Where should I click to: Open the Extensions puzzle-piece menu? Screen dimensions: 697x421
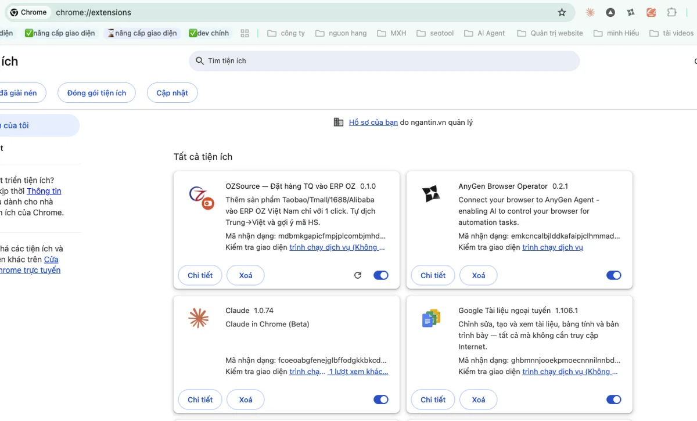[672, 12]
